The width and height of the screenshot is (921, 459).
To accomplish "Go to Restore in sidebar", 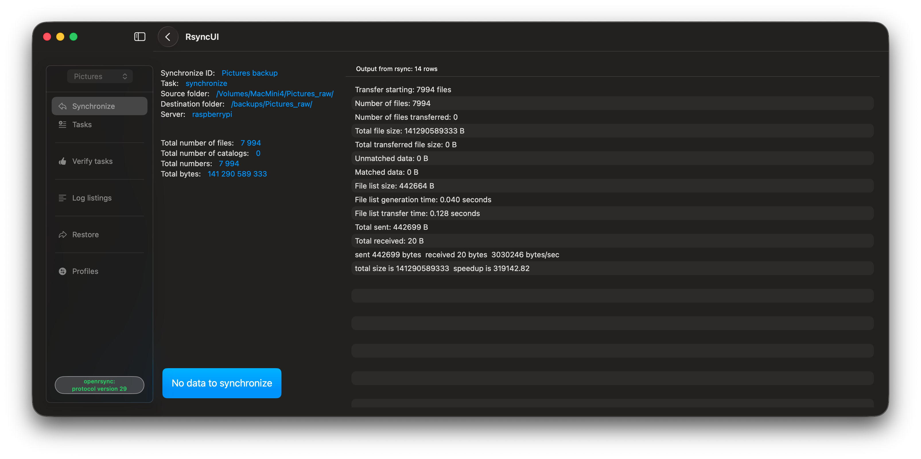I will coord(86,234).
